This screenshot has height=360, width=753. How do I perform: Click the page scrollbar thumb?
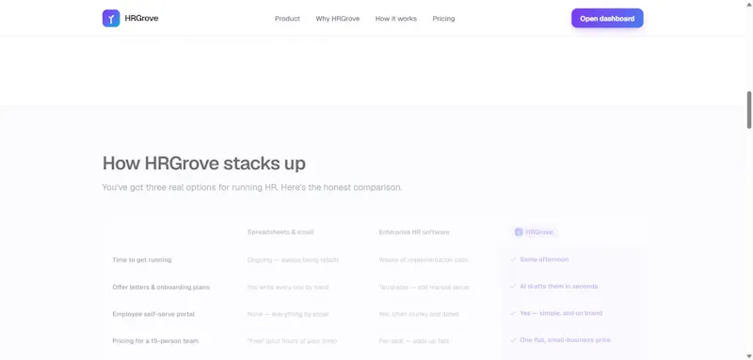click(x=749, y=110)
